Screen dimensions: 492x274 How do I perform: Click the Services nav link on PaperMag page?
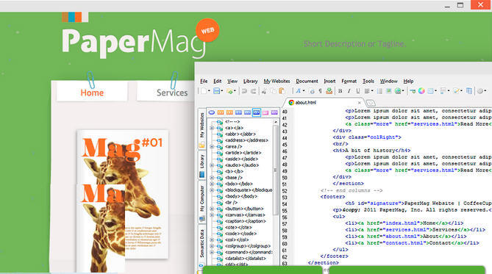coord(172,93)
